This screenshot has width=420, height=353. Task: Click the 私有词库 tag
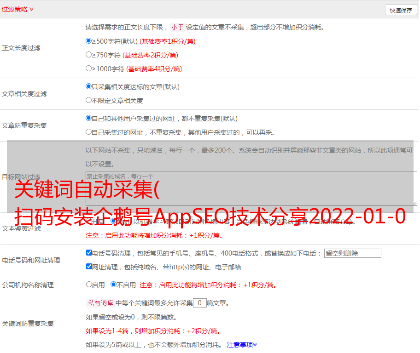[x=101, y=303]
